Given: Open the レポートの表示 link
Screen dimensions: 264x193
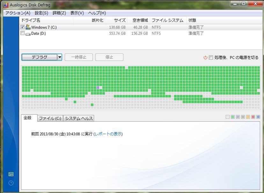Looking at the screenshot, I should (108, 134).
